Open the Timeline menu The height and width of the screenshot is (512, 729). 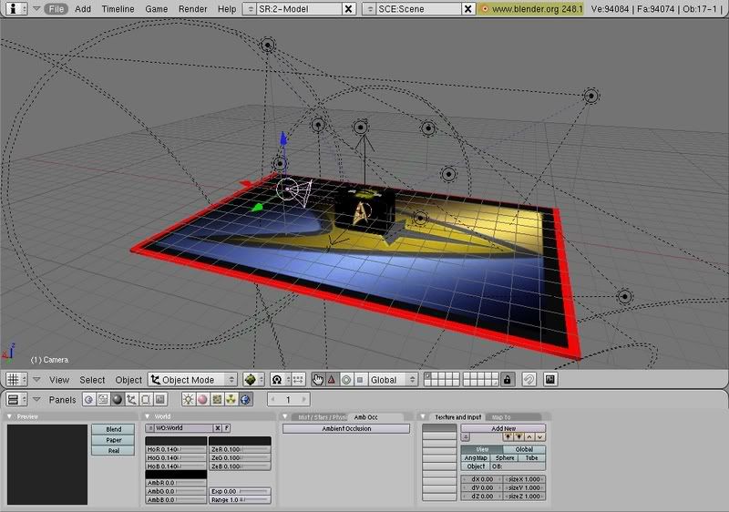pos(118,9)
